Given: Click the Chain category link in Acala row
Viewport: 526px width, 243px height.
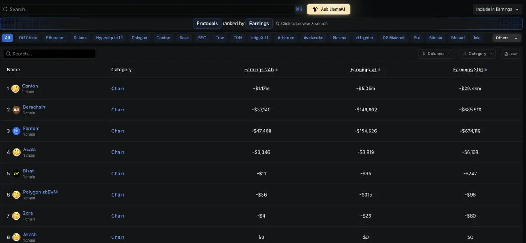Looking at the screenshot, I should tap(117, 152).
